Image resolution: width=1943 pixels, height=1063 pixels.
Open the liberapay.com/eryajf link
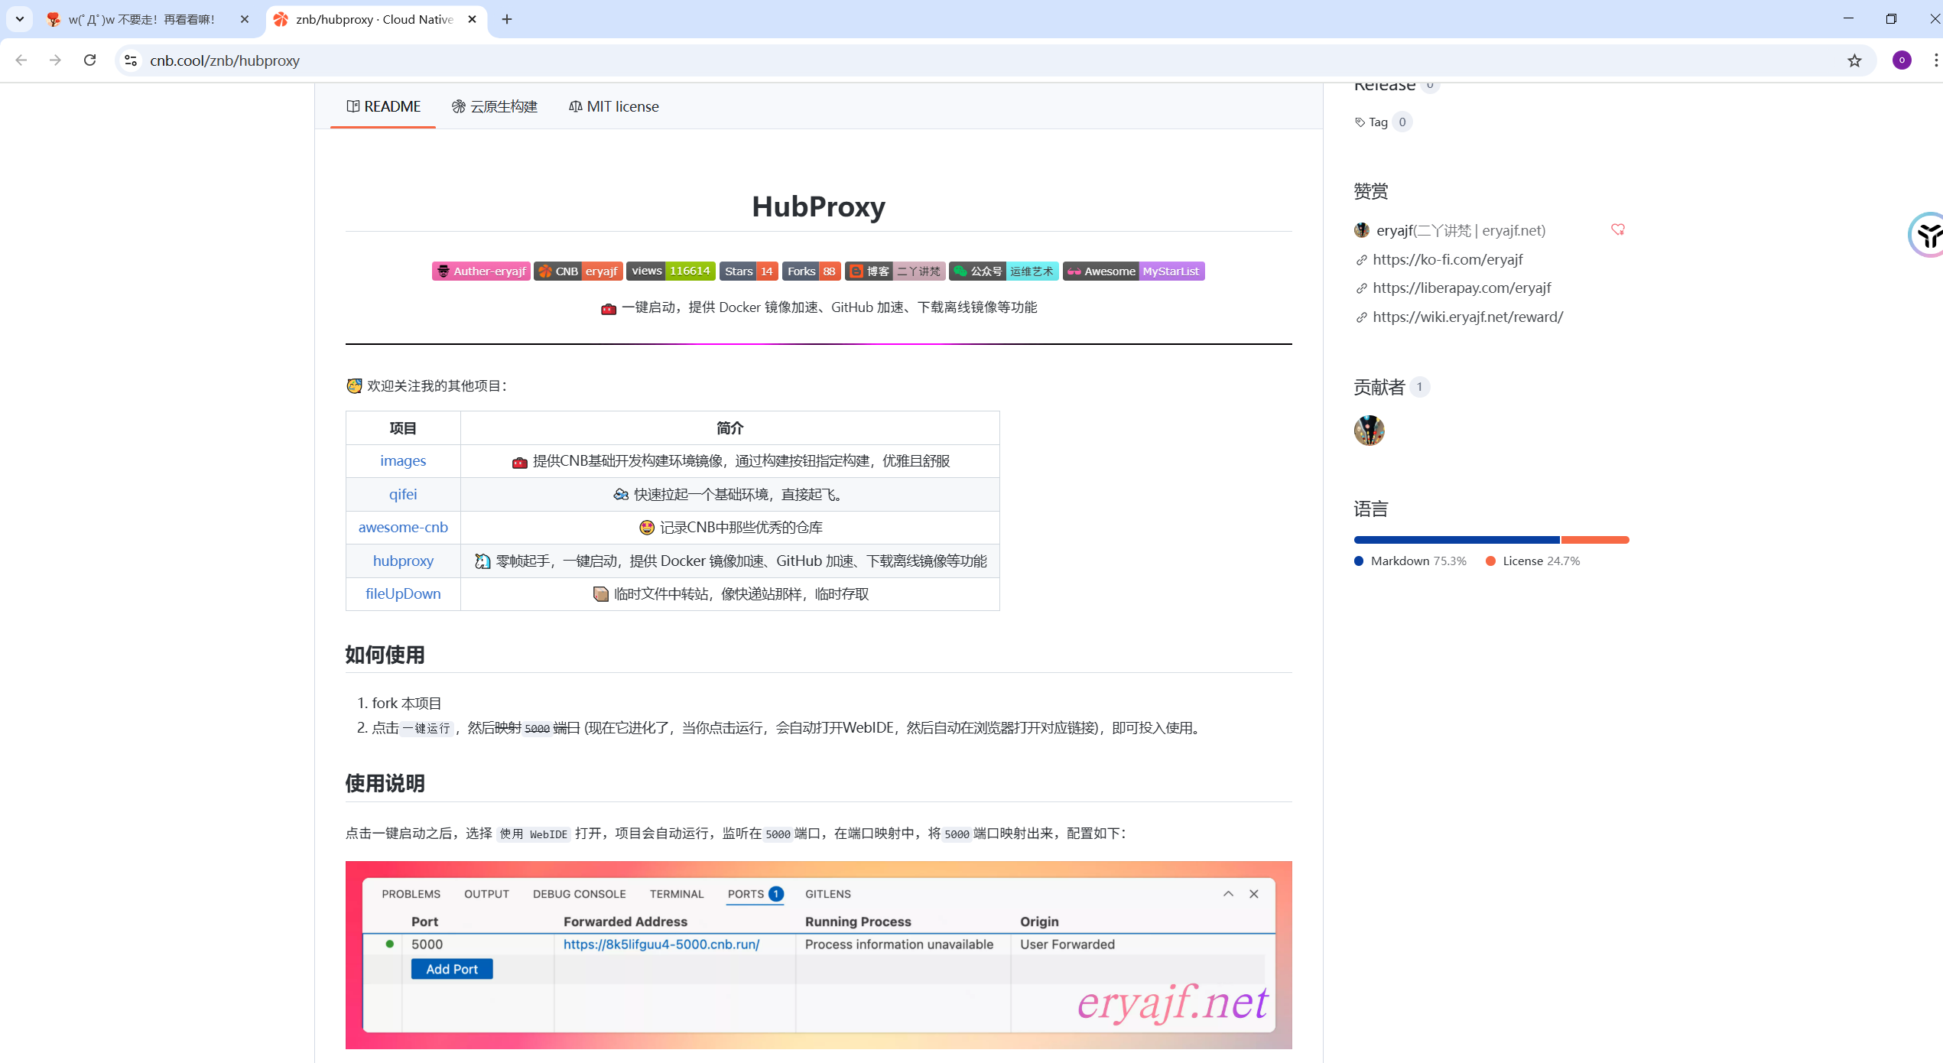click(x=1461, y=288)
